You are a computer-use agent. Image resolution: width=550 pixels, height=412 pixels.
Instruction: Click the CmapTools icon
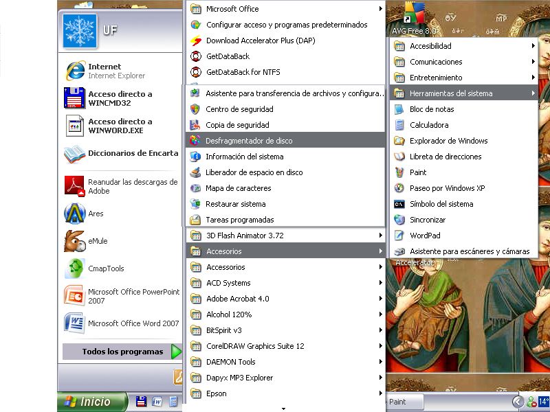[74, 268]
